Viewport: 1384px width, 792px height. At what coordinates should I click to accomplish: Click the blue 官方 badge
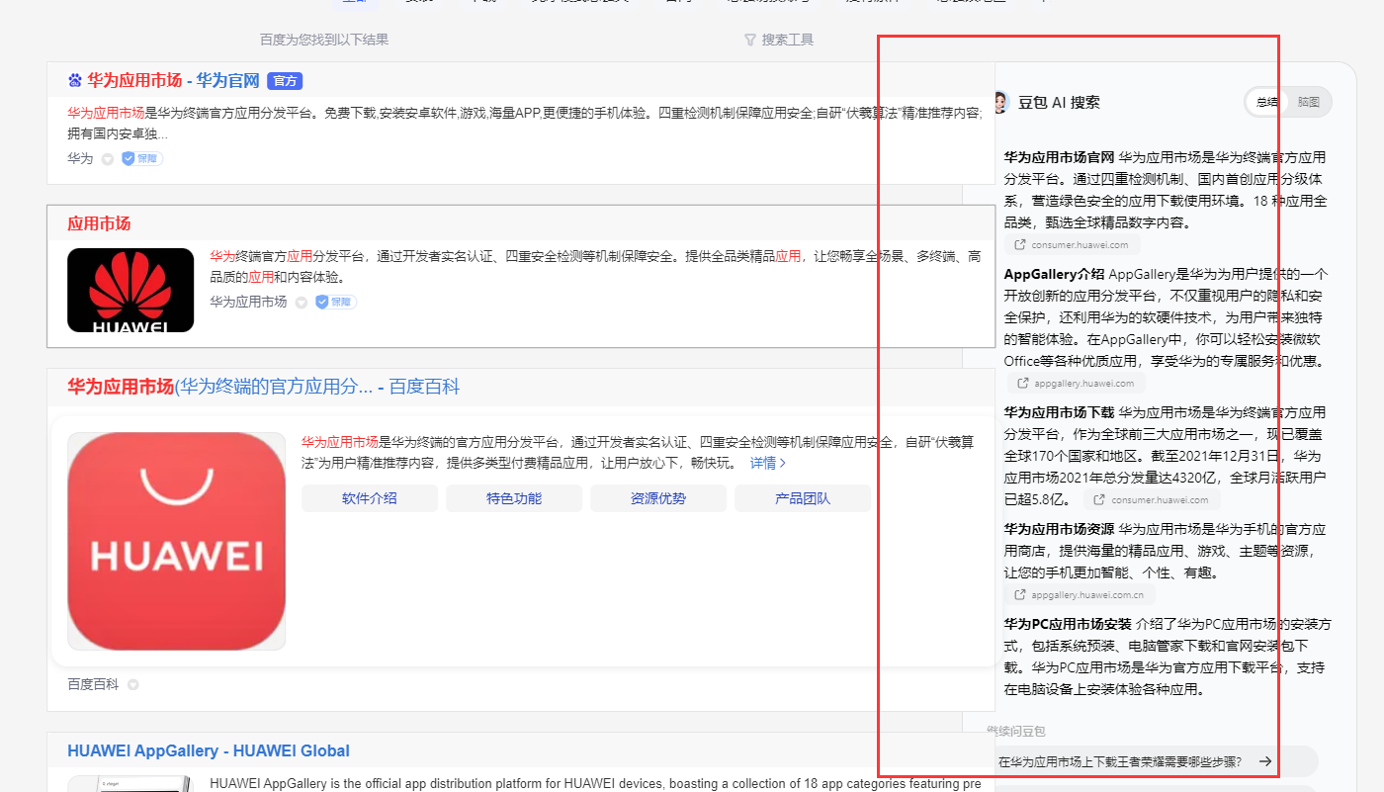click(285, 81)
